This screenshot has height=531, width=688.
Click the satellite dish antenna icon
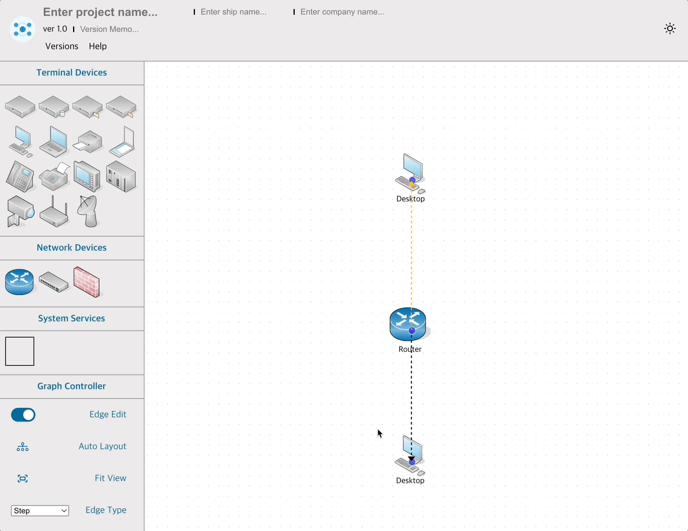[x=88, y=211]
